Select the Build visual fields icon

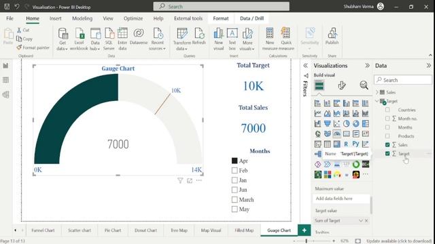[x=319, y=85]
